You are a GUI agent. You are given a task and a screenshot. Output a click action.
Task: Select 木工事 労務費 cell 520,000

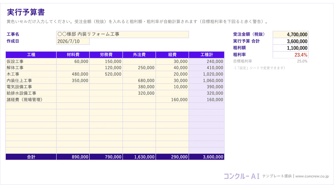point(106,74)
